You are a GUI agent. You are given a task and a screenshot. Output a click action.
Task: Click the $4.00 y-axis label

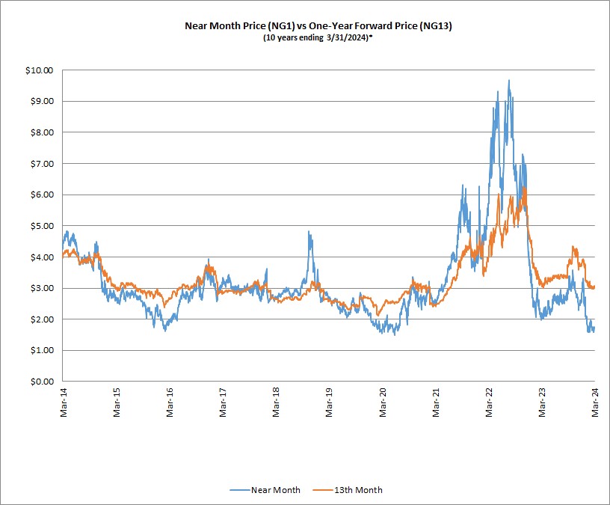pos(42,257)
